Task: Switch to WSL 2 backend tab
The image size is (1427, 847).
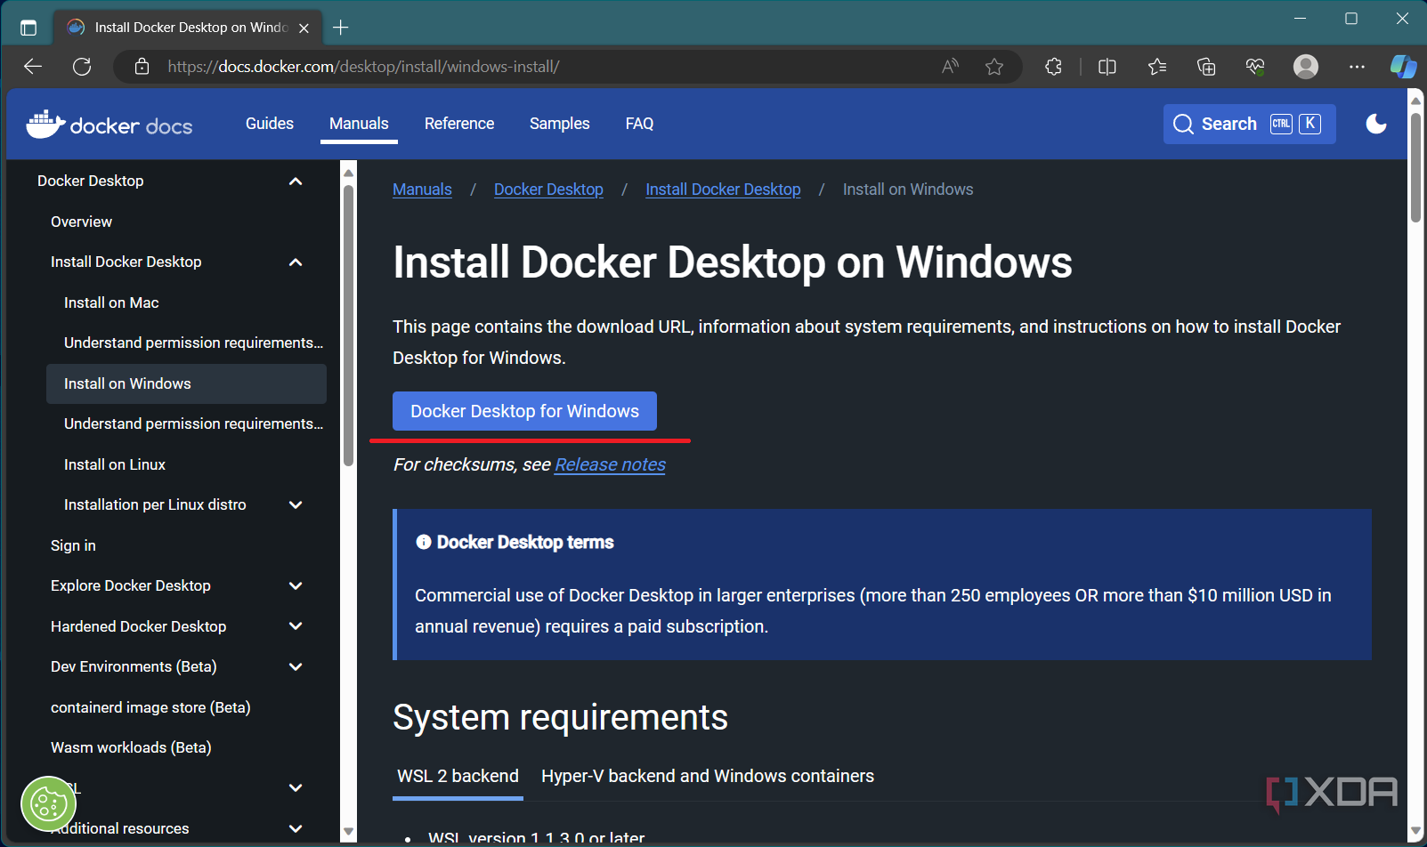Action: pos(458,777)
